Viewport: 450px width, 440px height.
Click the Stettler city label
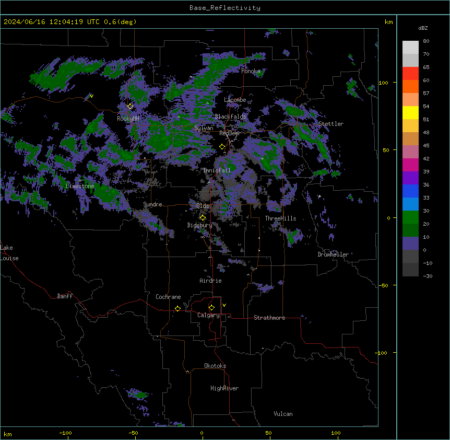tap(331, 124)
